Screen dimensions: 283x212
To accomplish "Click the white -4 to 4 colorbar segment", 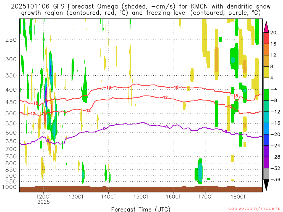I will coord(266,83).
